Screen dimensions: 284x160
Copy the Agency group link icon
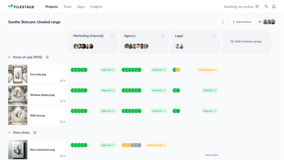163,36
